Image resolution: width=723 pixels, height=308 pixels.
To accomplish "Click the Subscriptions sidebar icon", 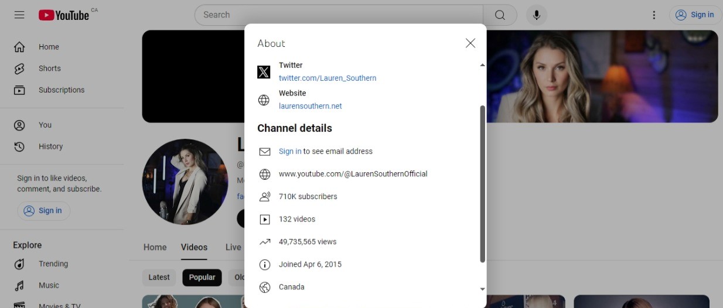I will pyautogui.click(x=19, y=90).
